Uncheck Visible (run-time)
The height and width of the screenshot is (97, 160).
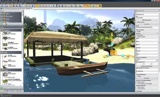coord(136,22)
